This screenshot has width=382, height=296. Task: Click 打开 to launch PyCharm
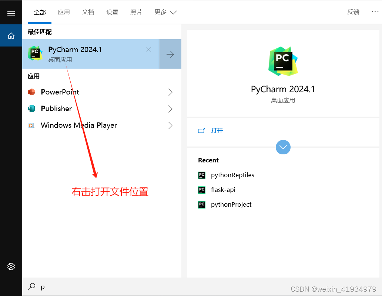tap(217, 131)
